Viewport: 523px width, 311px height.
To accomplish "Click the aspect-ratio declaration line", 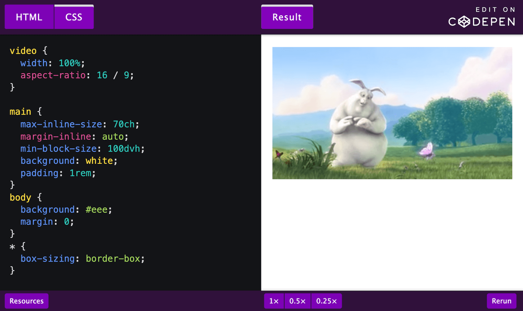I will click(x=77, y=75).
